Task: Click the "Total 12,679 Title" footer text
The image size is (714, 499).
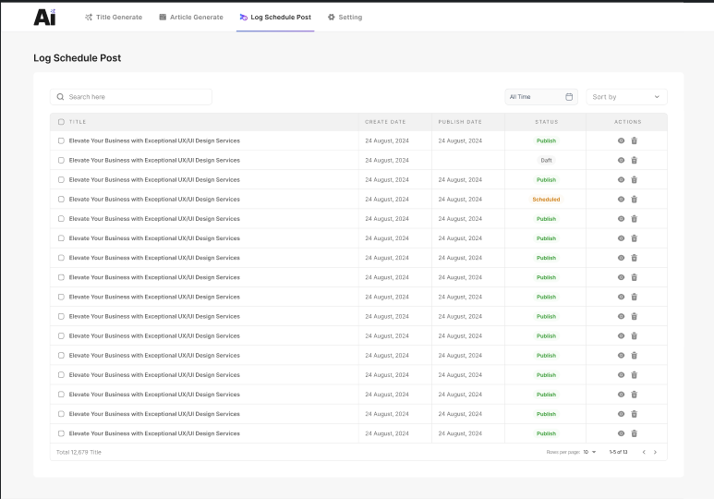Action: click(x=79, y=452)
